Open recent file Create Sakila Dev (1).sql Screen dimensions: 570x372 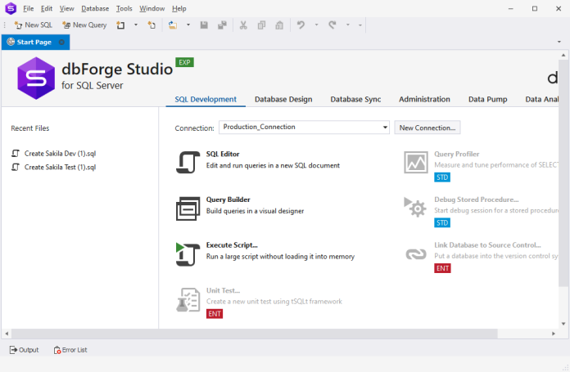[60, 154]
